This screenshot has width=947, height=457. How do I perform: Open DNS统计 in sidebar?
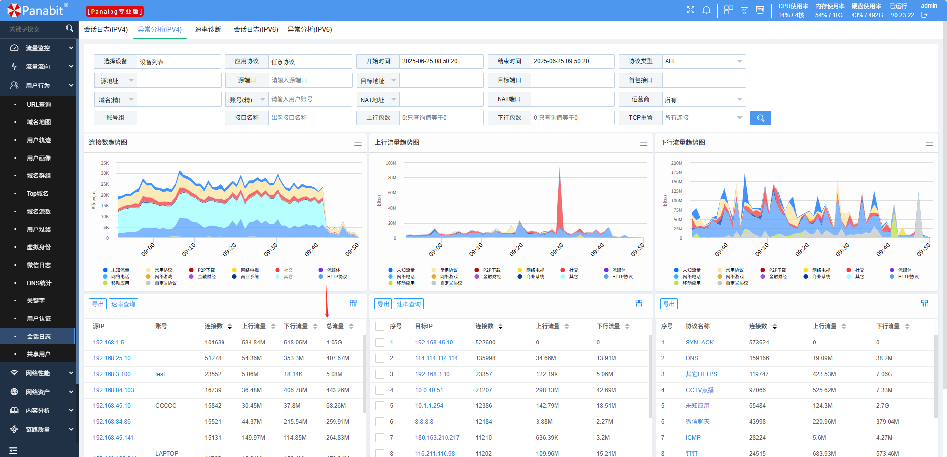[x=39, y=283]
